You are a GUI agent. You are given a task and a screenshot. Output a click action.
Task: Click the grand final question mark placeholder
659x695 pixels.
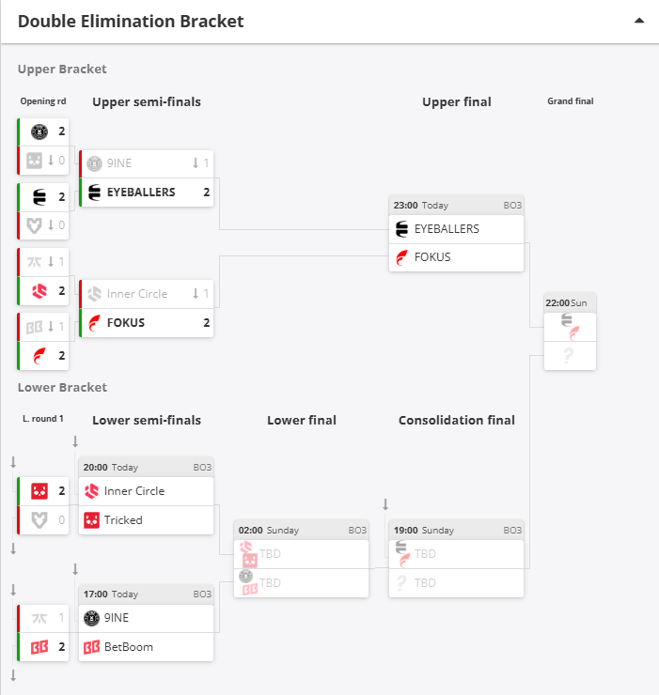pyautogui.click(x=567, y=355)
